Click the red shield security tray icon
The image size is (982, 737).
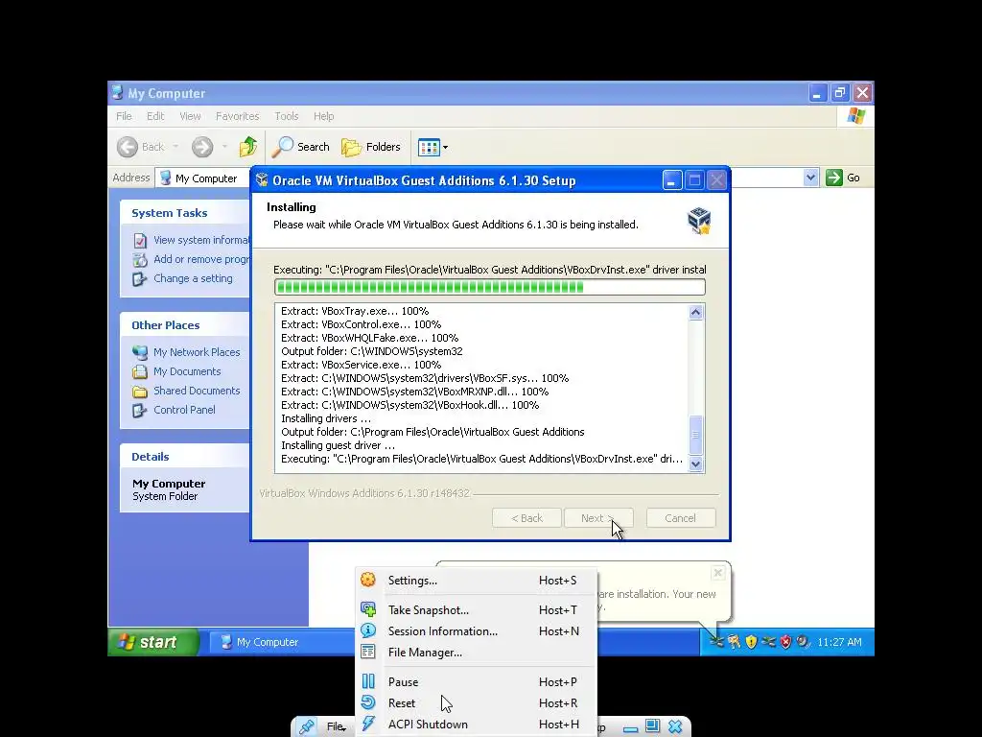(x=785, y=642)
